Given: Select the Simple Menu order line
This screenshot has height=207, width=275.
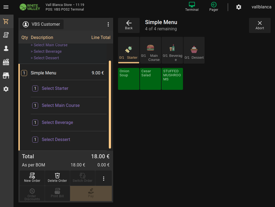Looking at the screenshot, I should (x=63, y=73).
